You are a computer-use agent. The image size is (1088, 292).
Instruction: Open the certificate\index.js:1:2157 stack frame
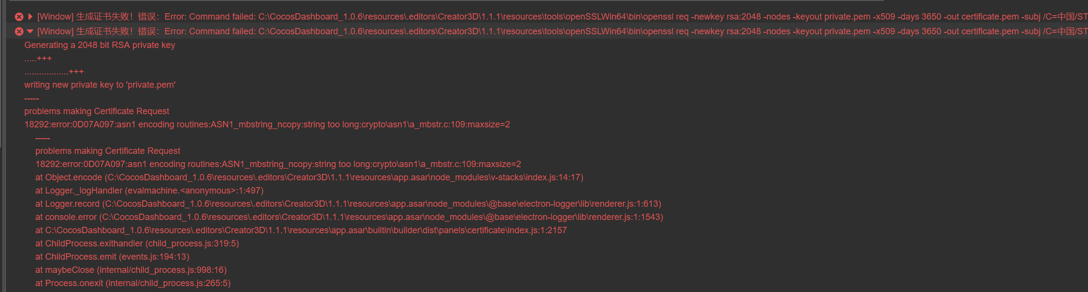301,230
